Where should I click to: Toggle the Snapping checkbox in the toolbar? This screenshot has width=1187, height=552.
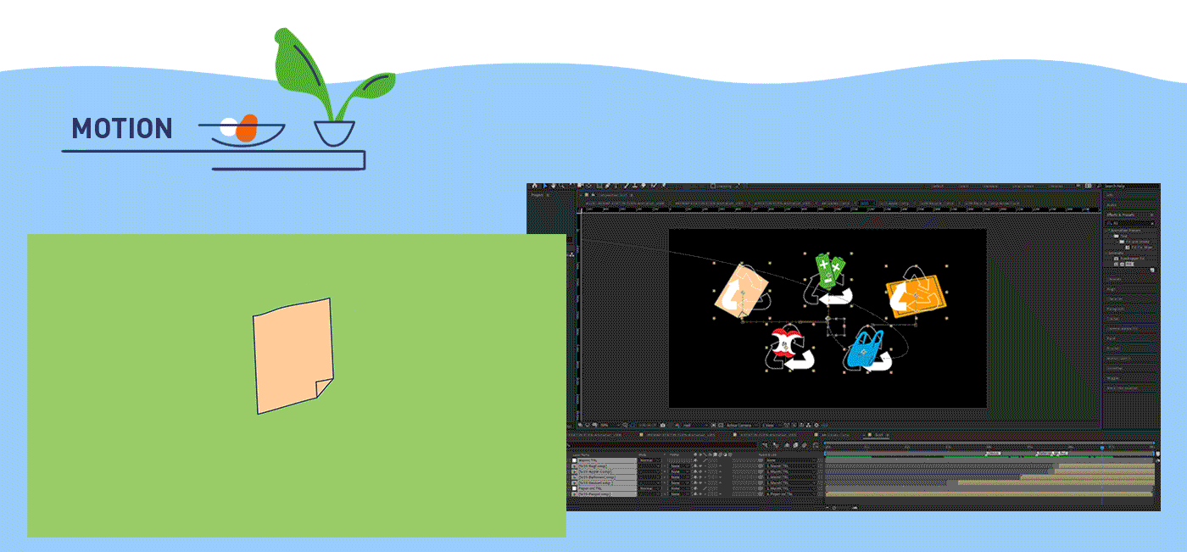711,186
